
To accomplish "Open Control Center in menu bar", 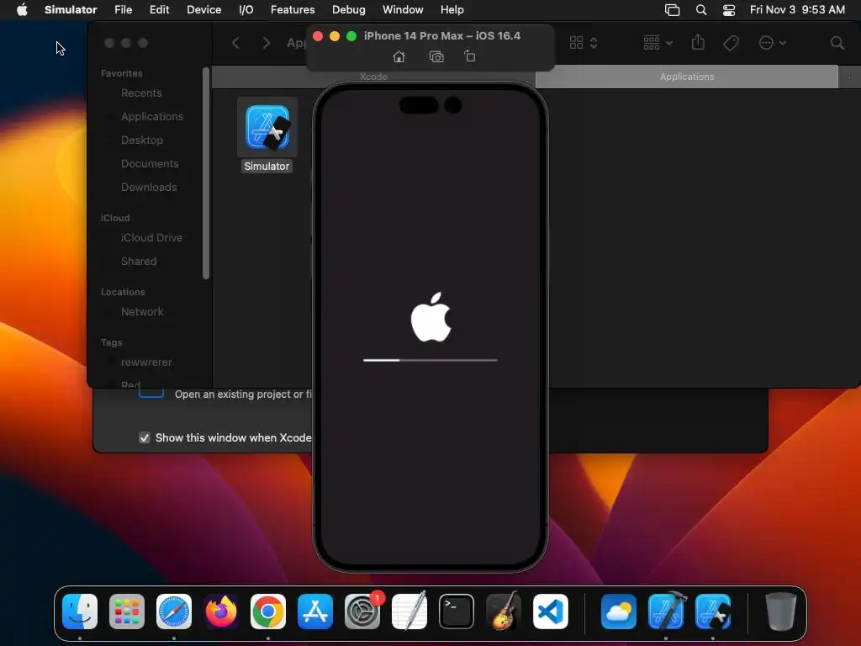I will (729, 10).
